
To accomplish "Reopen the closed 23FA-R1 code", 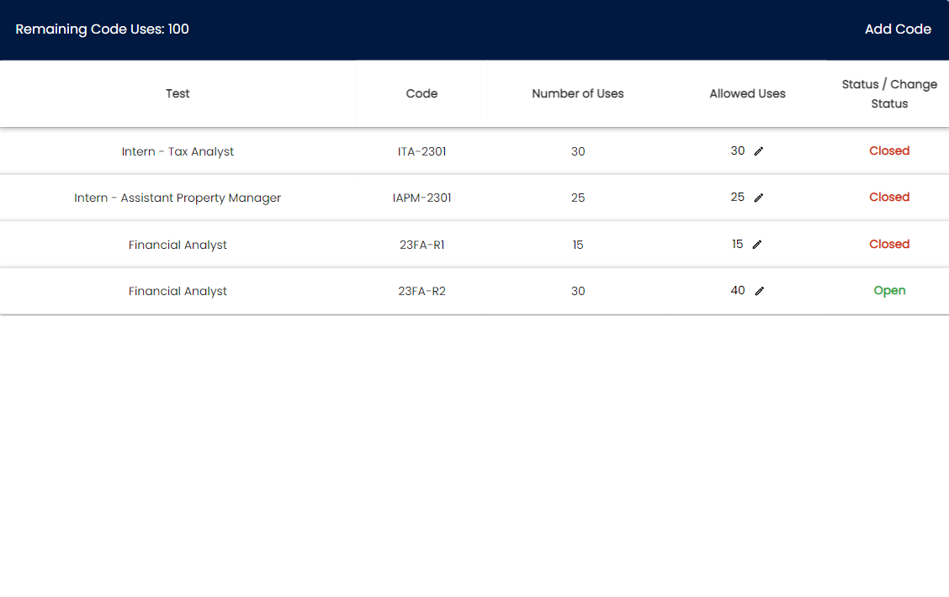I will point(889,245).
